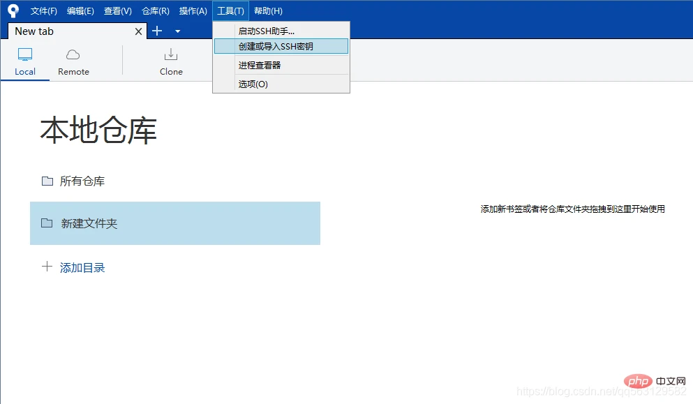
Task: Click the folder icon beside 新建文件夹
Action: (46, 223)
